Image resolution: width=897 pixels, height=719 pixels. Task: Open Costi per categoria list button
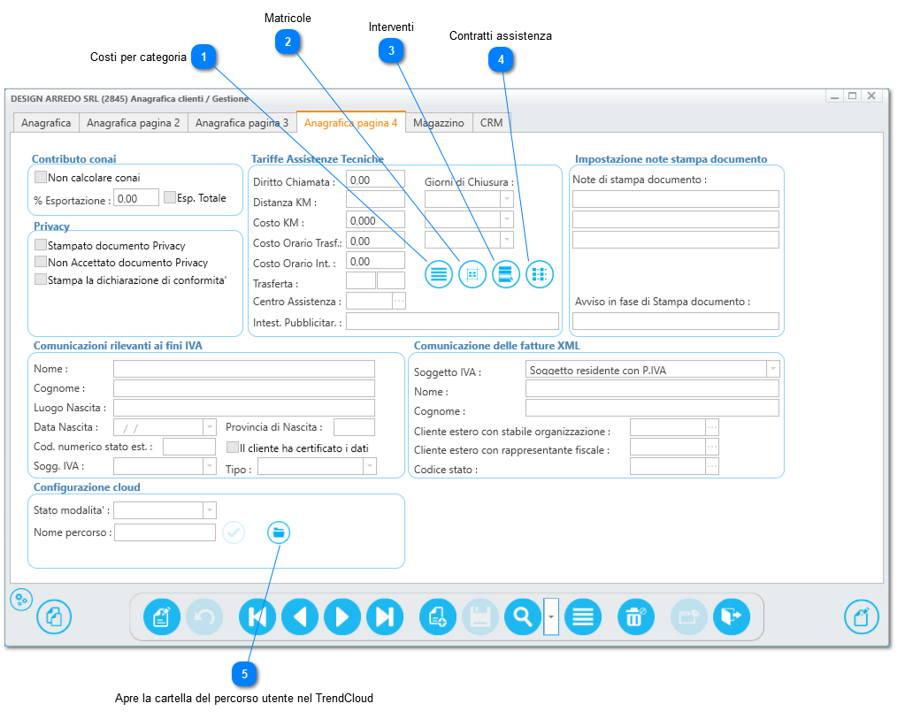[x=438, y=274]
